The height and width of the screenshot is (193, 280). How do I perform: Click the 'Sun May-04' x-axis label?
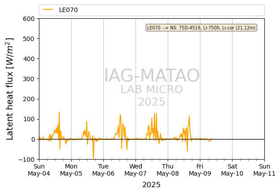[39, 170]
